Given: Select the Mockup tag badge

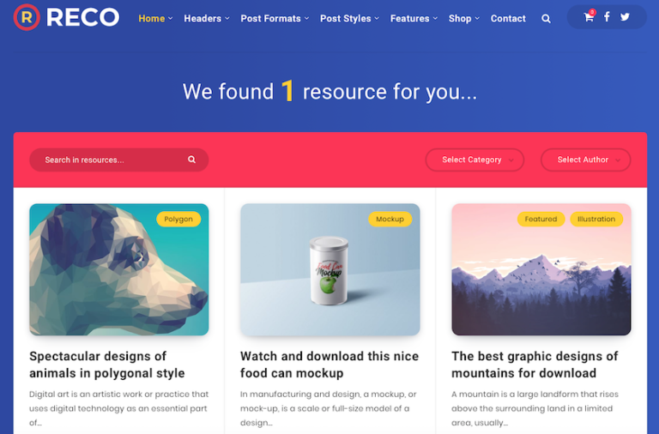Looking at the screenshot, I should (x=390, y=219).
